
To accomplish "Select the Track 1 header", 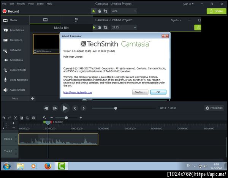I will point(9,151).
